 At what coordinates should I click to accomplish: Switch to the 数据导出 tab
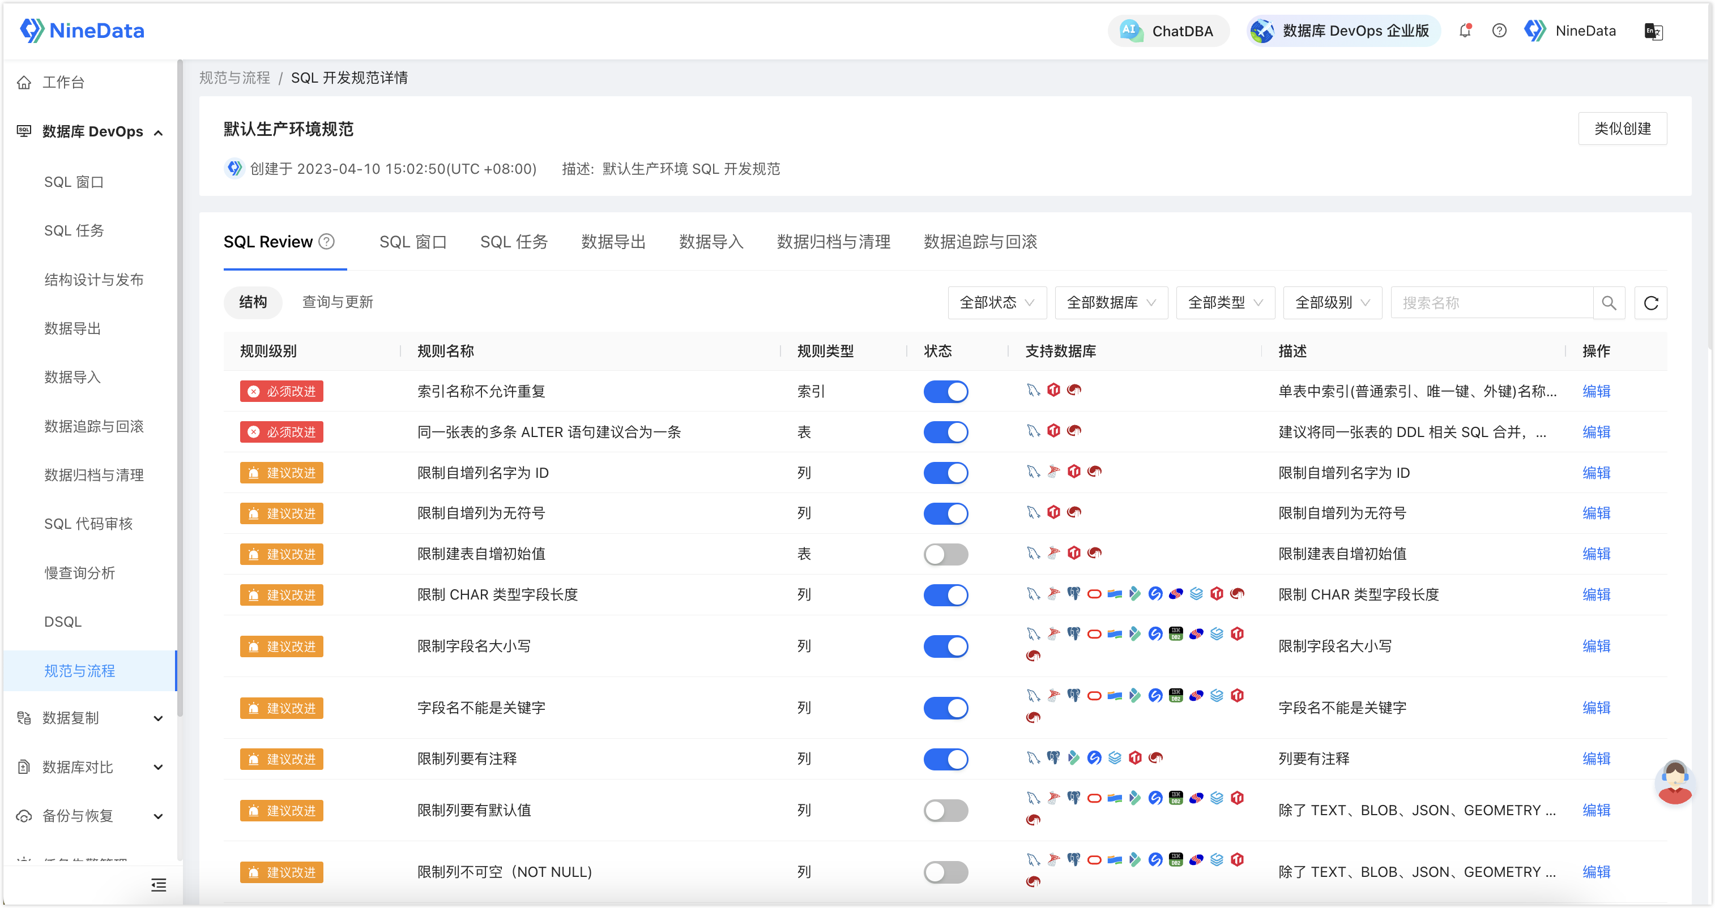613,242
